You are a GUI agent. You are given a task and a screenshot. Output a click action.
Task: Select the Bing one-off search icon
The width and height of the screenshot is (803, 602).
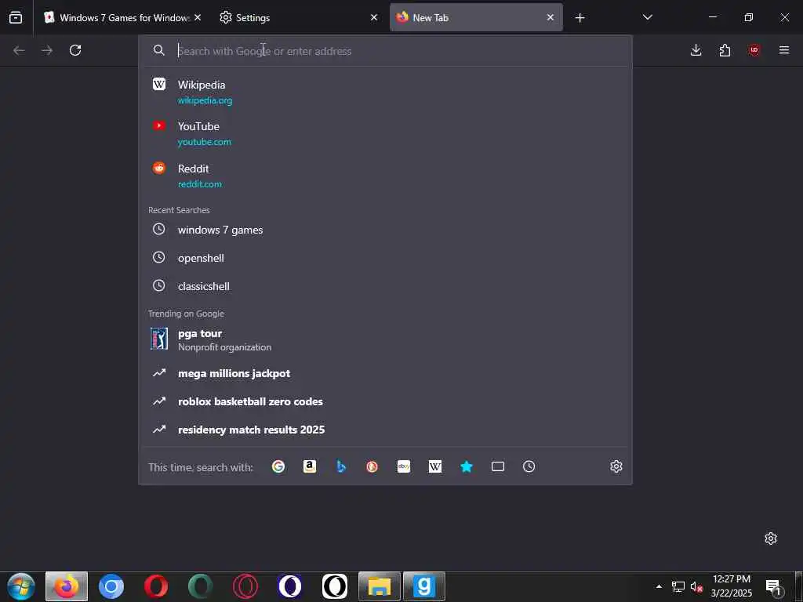[341, 466]
